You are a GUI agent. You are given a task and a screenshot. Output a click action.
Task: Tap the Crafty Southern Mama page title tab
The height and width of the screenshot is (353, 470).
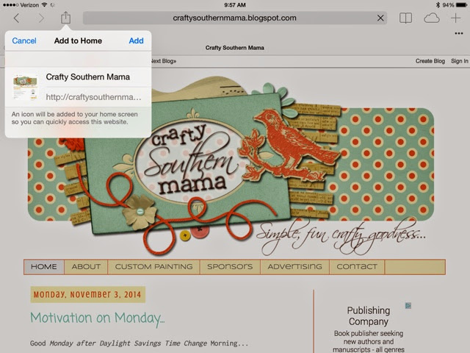pos(235,48)
